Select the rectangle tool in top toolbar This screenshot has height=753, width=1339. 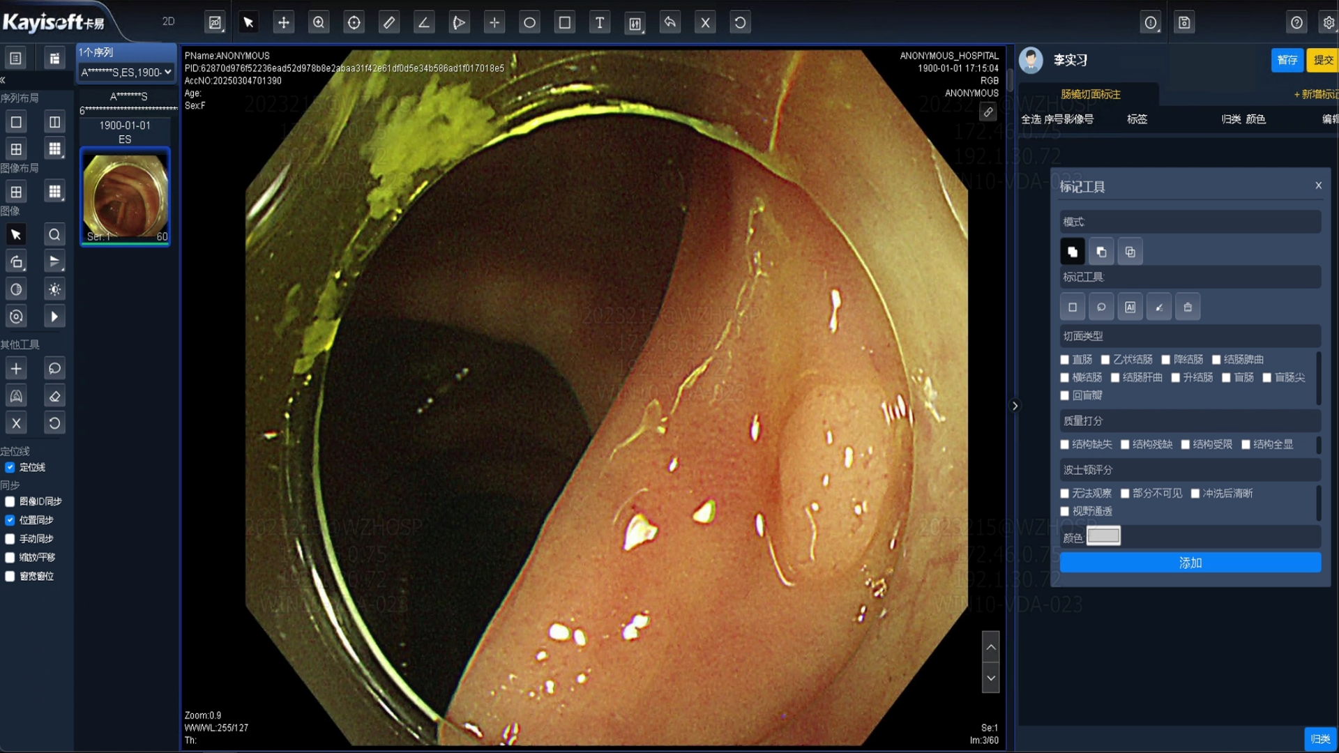[x=564, y=22]
